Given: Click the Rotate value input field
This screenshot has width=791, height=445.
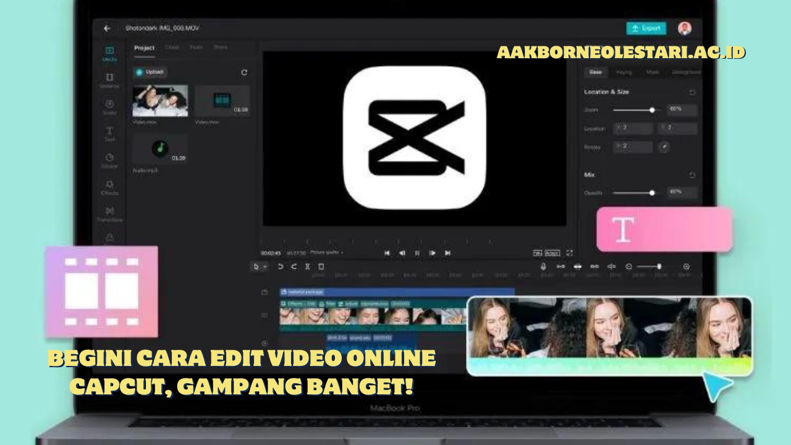Looking at the screenshot, I should (633, 147).
